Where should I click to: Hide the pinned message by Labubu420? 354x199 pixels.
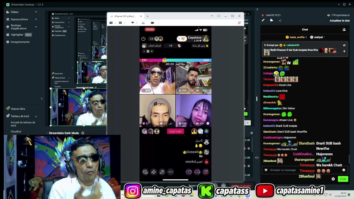pos(344,45)
